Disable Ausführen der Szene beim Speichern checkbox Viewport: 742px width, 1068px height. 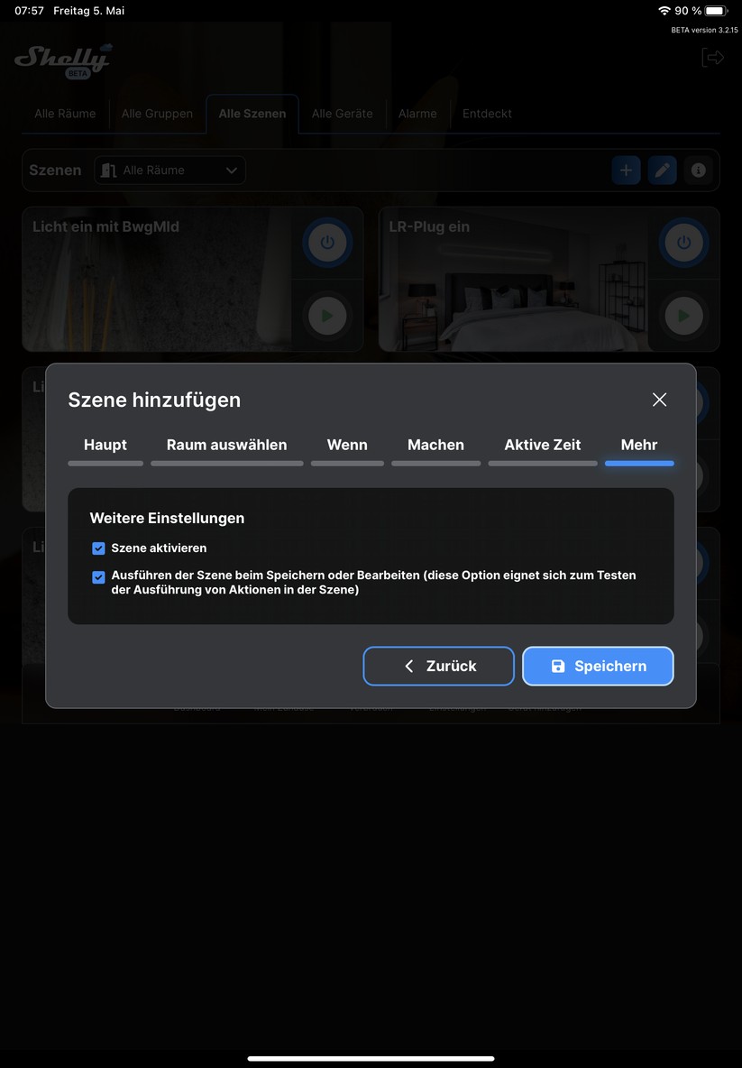click(x=99, y=577)
